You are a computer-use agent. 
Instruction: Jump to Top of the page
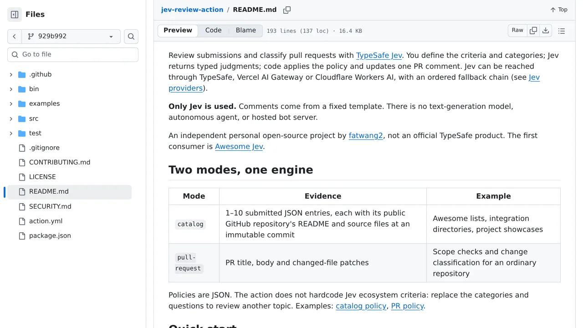click(559, 10)
